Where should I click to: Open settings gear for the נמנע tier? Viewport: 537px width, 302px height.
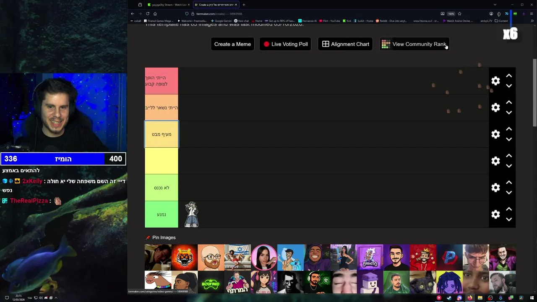pyautogui.click(x=495, y=214)
